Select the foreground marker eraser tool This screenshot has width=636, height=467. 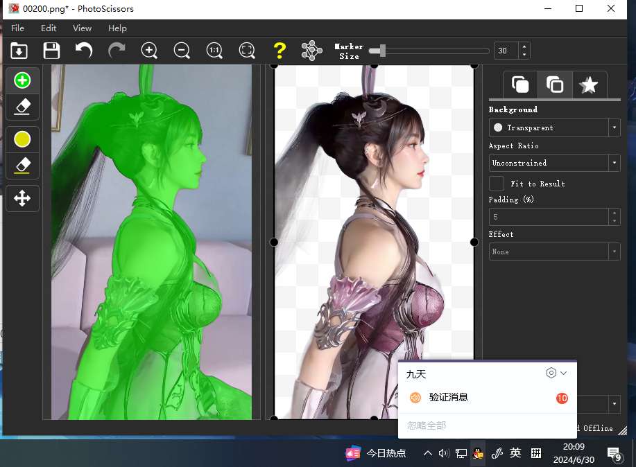[22, 107]
